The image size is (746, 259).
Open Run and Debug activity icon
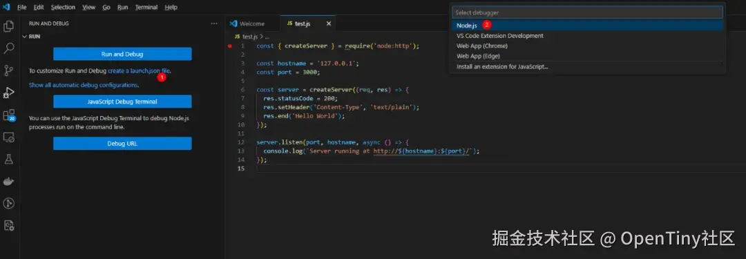click(x=8, y=93)
